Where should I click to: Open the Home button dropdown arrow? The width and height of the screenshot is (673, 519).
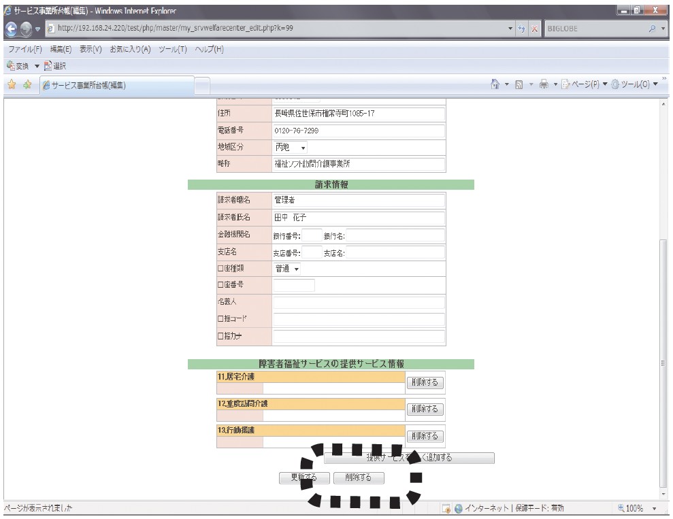(506, 84)
